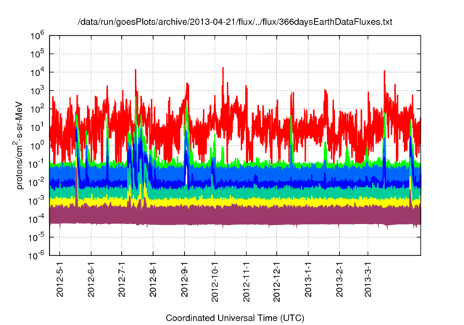The image size is (464, 325).
Task: Click the y-axis tick label 10^5
Action: (37, 54)
